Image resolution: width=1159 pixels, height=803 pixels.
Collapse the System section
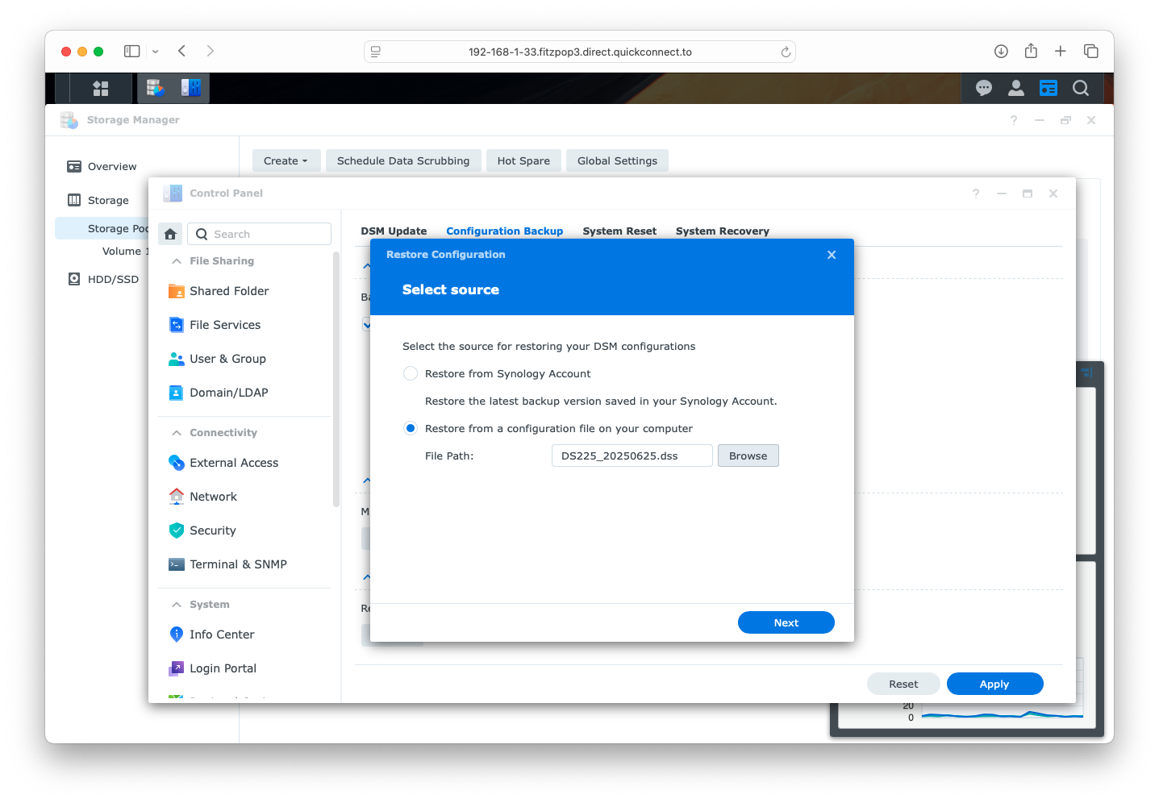pos(177,605)
